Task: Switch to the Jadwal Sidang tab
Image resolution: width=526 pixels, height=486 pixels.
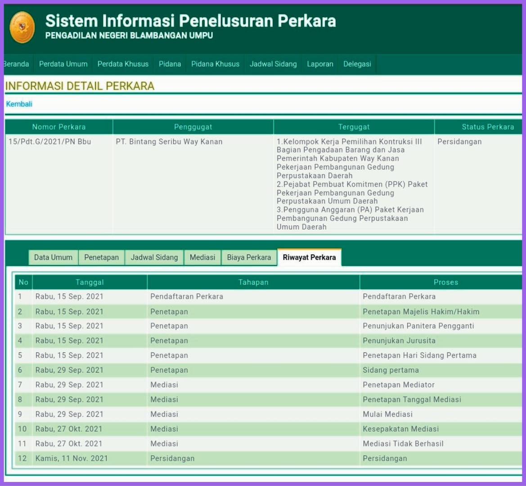Action: 154,257
